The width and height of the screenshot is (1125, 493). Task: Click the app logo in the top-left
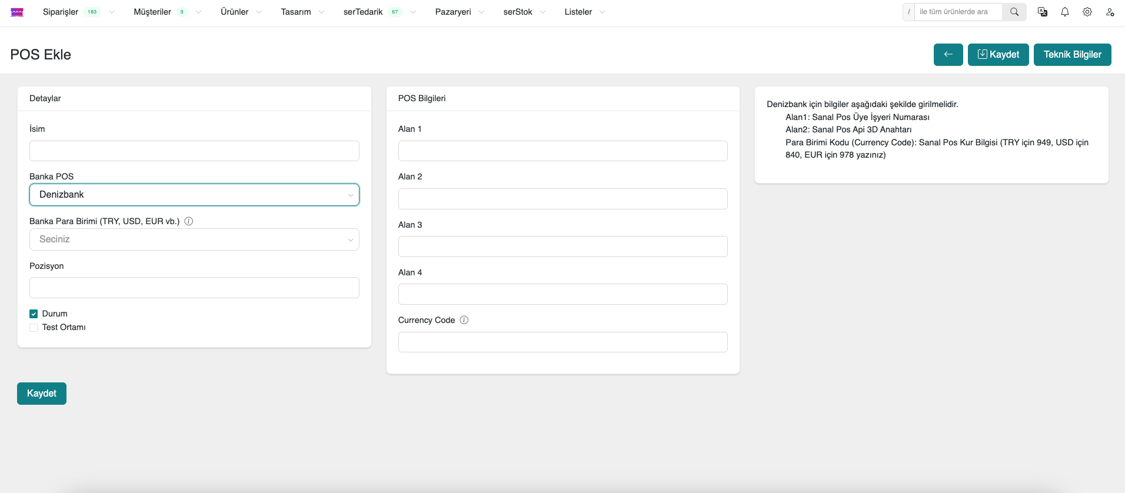(17, 12)
